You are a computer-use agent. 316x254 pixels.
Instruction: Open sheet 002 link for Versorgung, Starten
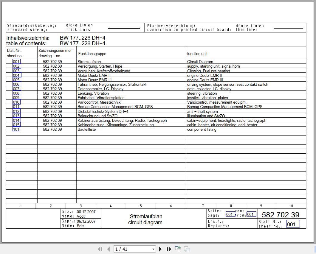[x=16, y=66]
